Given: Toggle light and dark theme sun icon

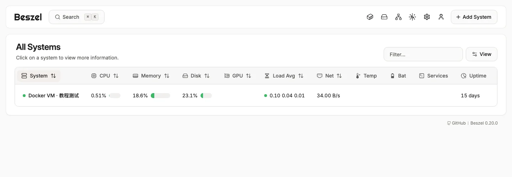Looking at the screenshot, I should [x=412, y=17].
